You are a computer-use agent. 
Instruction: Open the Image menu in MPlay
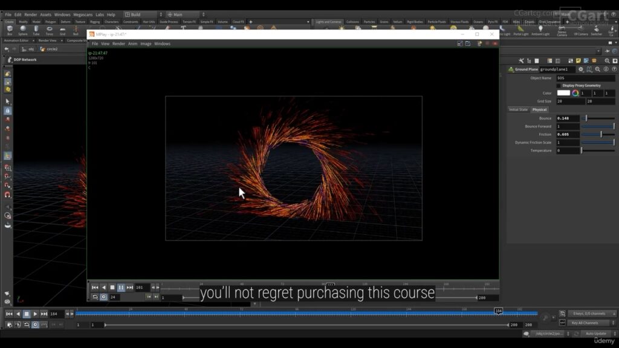coord(146,43)
